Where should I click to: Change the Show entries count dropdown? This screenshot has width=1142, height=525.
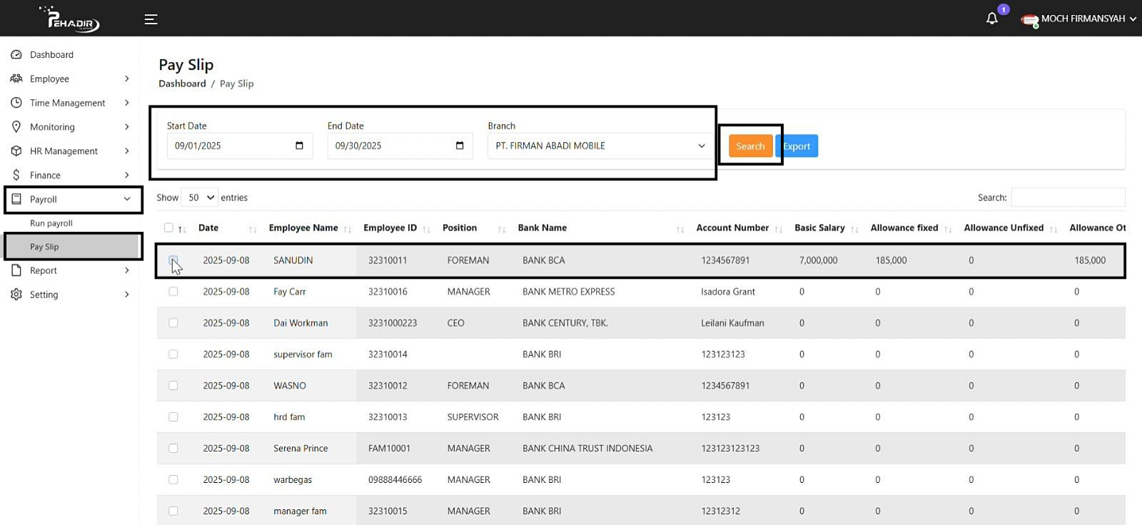199,198
